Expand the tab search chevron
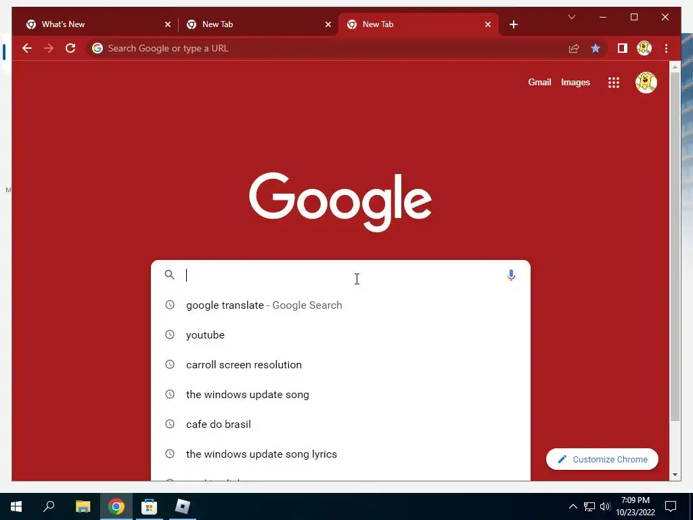 (x=571, y=17)
